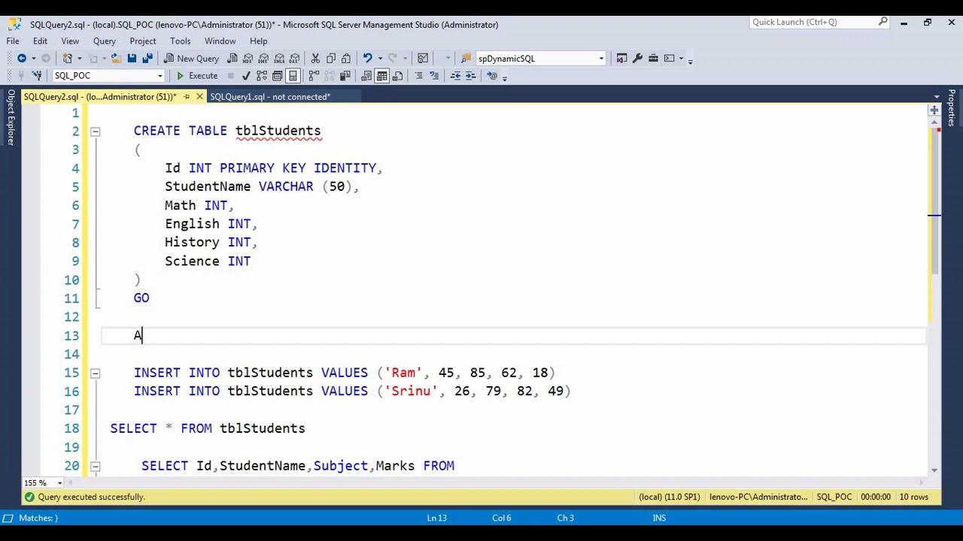The height and width of the screenshot is (541, 963).
Task: Comment out selected lines icon
Action: point(419,75)
